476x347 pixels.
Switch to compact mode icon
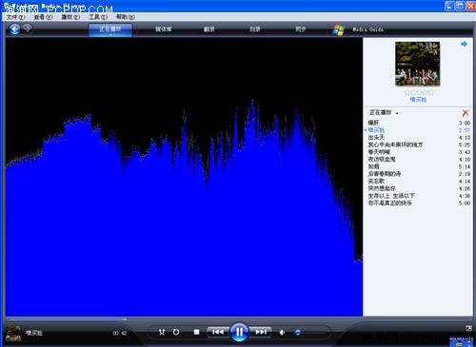coord(468,328)
